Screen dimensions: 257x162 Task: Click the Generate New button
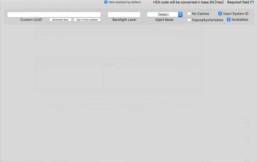tap(60, 20)
